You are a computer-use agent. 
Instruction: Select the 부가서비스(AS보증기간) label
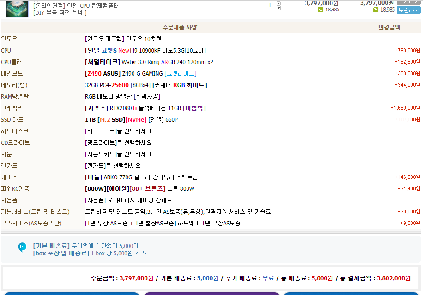31,224
